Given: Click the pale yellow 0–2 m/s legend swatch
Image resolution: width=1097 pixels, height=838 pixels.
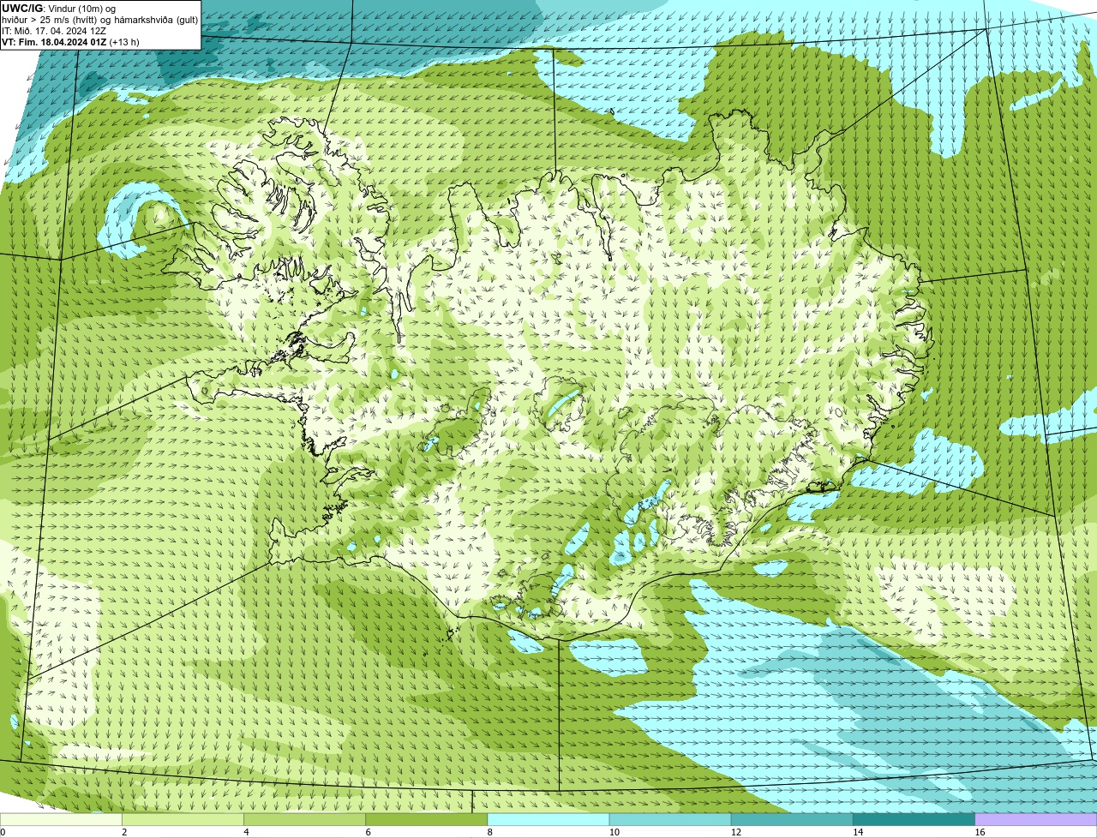Looking at the screenshot, I should pyautogui.click(x=61, y=820).
